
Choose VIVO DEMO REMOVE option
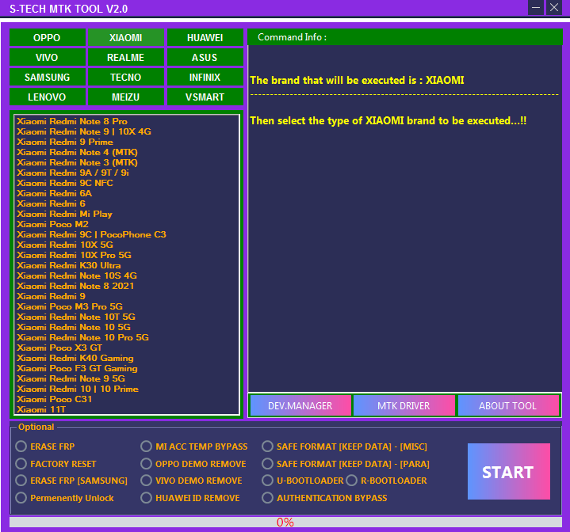(191, 481)
